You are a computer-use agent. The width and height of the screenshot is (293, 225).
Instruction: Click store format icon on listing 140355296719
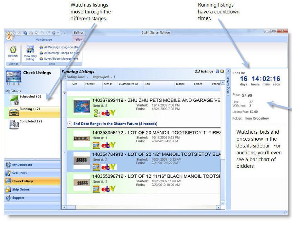click(96, 189)
